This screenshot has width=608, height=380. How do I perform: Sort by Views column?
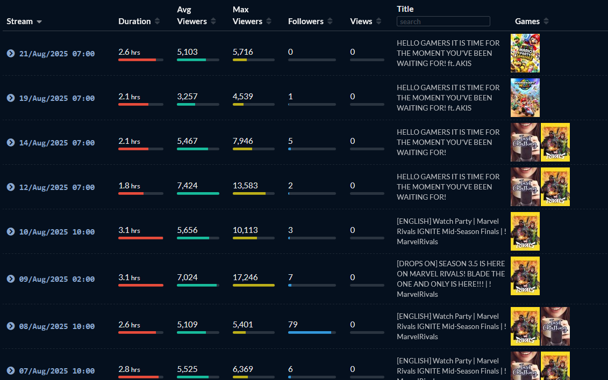(379, 21)
